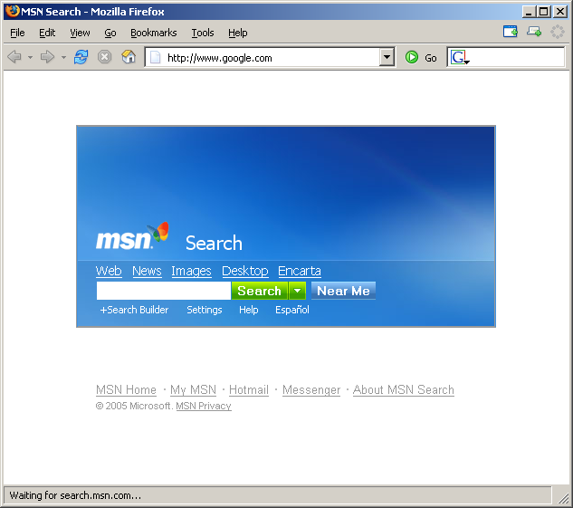Open the Go menu
The image size is (573, 508).
point(110,33)
